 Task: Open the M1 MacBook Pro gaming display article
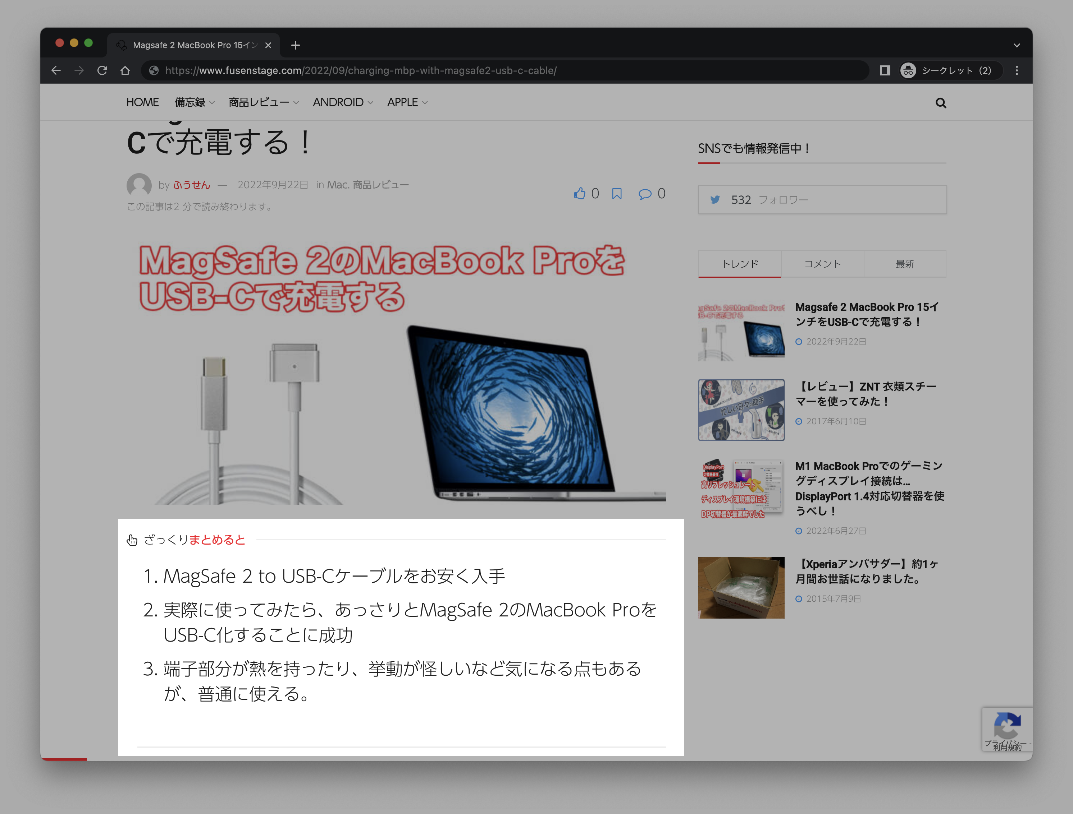870,489
